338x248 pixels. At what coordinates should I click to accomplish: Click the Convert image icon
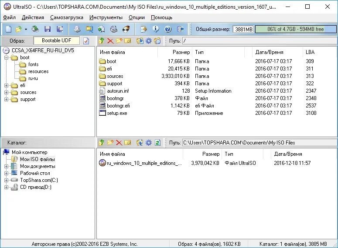(x=101, y=29)
